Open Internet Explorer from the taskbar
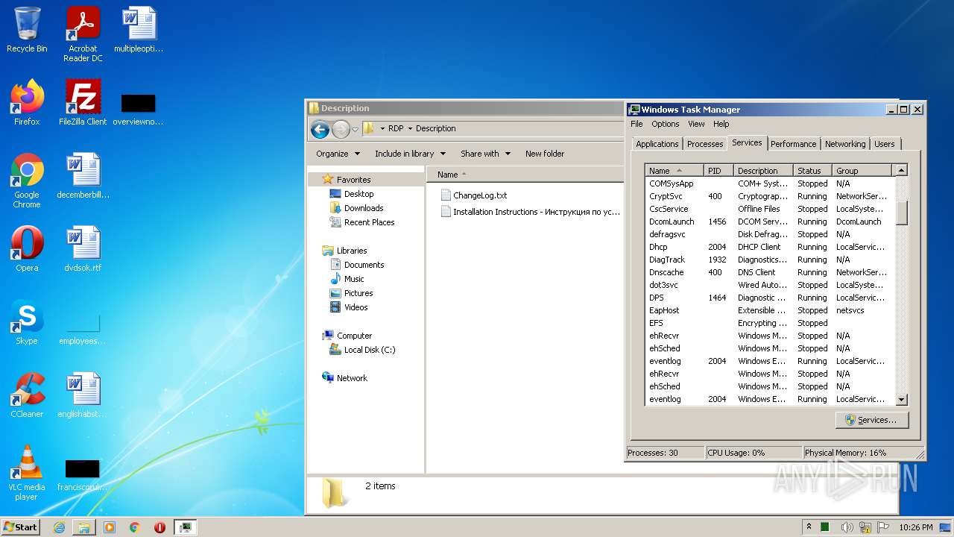The width and height of the screenshot is (954, 537). (x=59, y=527)
